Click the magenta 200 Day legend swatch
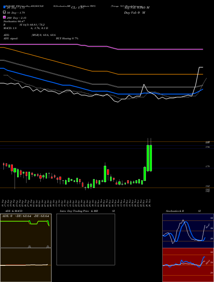The width and height of the screenshot is (214, 282). (x=4, y=17)
